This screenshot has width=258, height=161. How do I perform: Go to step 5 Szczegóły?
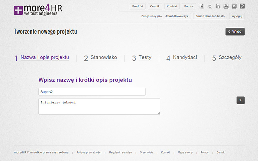(x=227, y=58)
